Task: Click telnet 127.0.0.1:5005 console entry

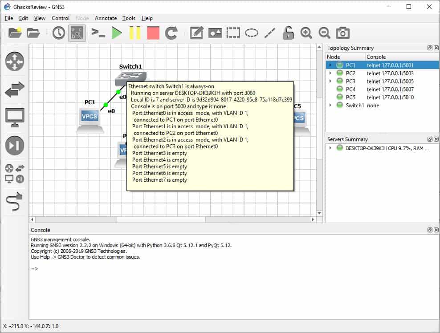Action: point(390,81)
